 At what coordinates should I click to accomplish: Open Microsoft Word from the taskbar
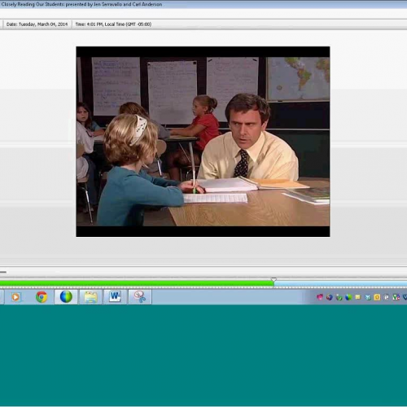pyautogui.click(x=115, y=296)
